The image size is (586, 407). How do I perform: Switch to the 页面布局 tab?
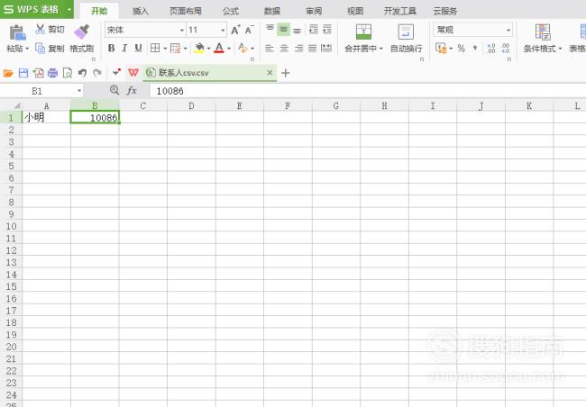click(186, 11)
